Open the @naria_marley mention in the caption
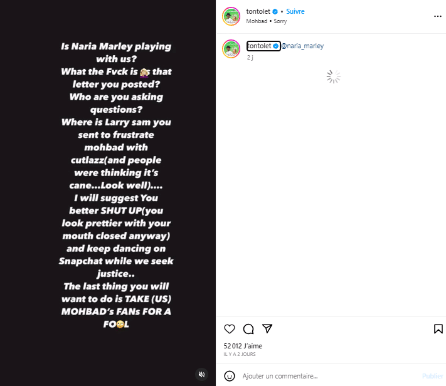Viewport: 446px width, 386px height. tap(302, 46)
